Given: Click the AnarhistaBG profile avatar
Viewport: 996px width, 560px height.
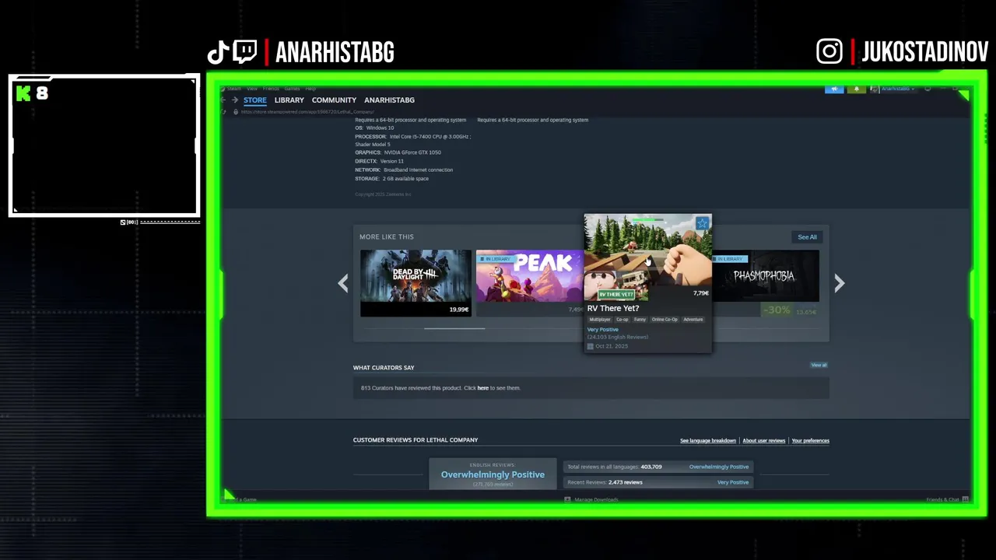Looking at the screenshot, I should [875, 89].
